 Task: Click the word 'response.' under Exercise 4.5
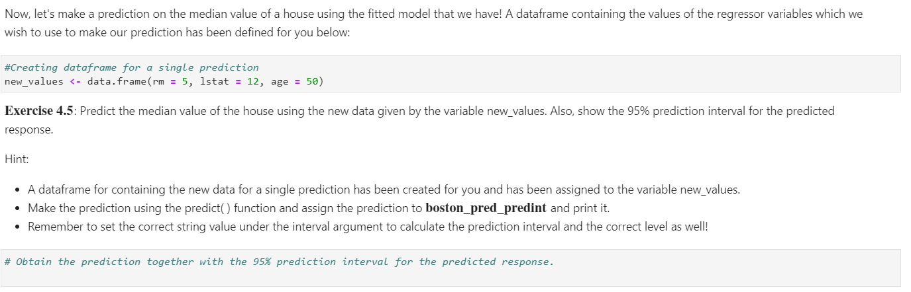pyautogui.click(x=28, y=129)
